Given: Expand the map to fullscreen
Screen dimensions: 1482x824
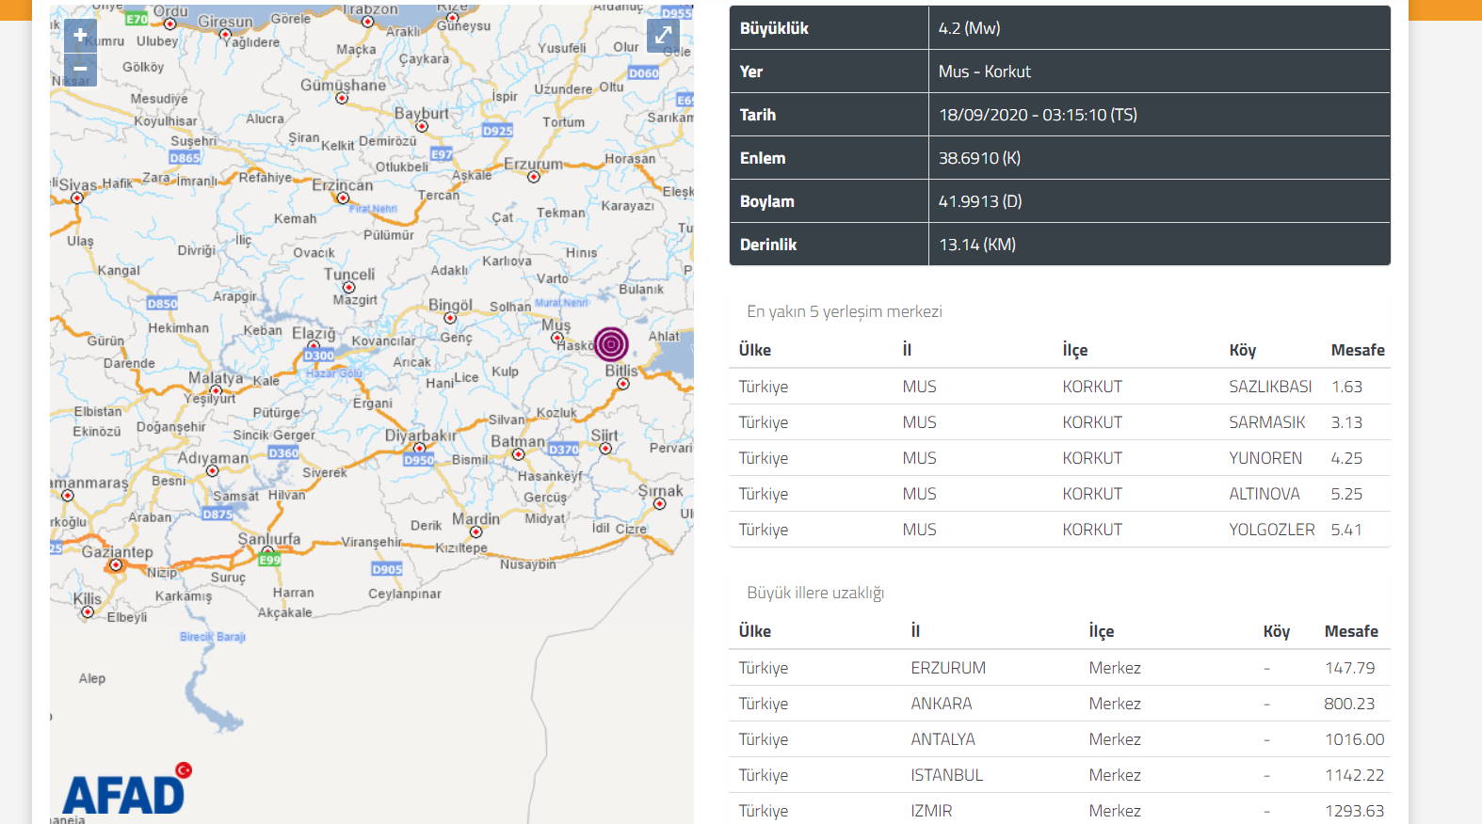Looking at the screenshot, I should [x=663, y=35].
